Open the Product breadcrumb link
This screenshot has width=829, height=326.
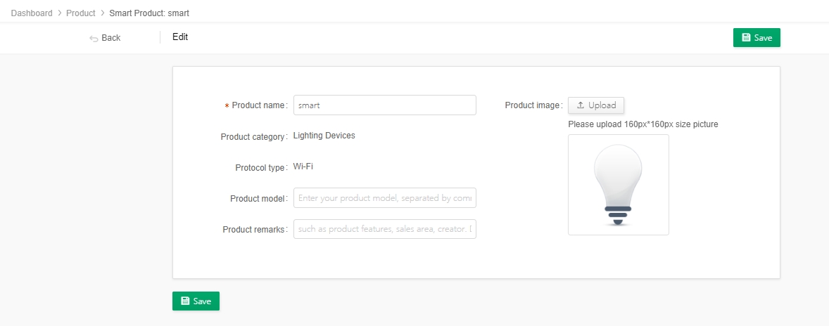(81, 13)
